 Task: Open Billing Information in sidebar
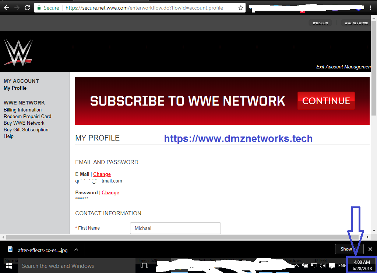point(22,110)
